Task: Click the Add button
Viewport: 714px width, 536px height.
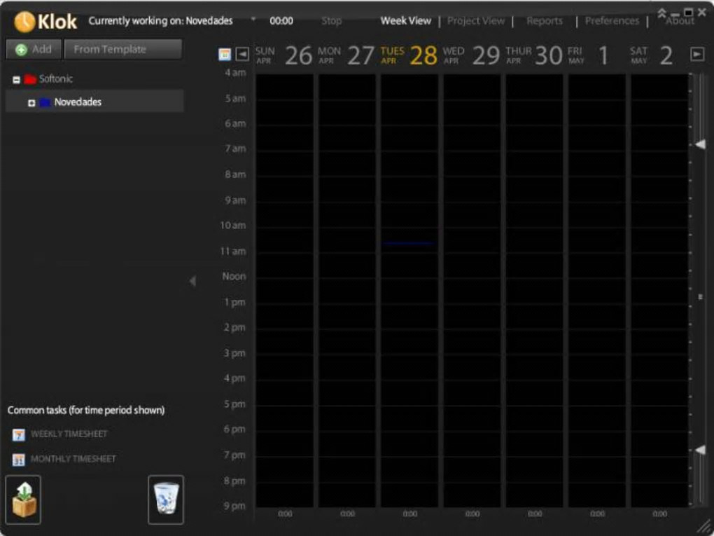Action: [x=34, y=49]
